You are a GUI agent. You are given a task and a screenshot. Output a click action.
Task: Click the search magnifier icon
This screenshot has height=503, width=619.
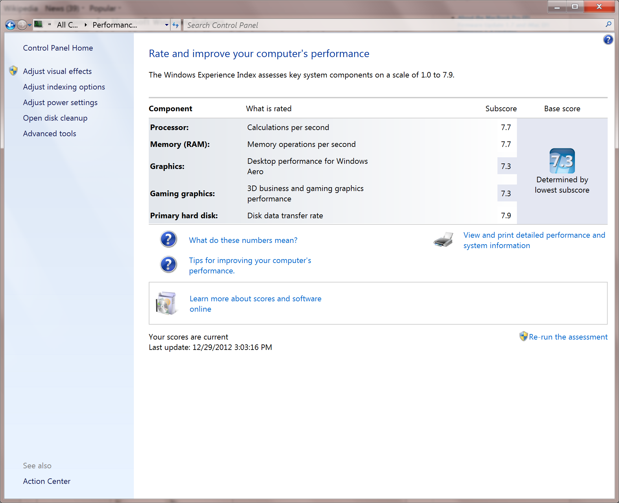pyautogui.click(x=608, y=24)
